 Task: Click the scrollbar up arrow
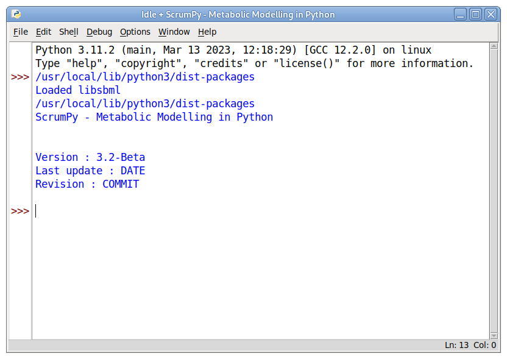(x=494, y=47)
